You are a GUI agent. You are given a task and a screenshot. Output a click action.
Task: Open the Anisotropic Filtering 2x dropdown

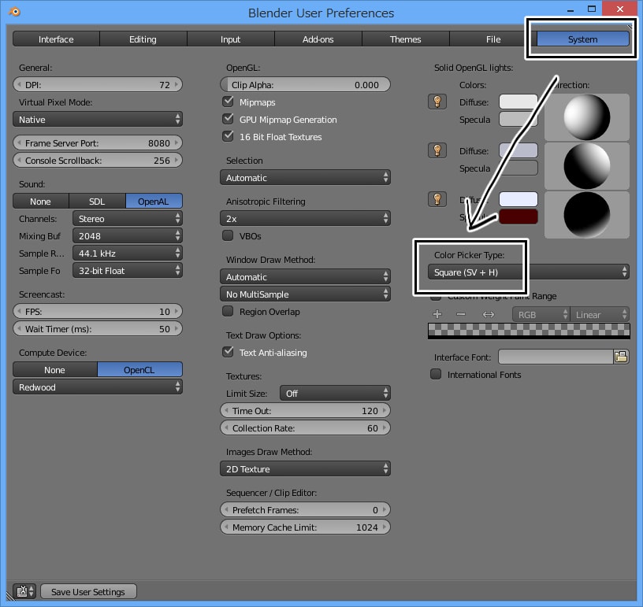pos(305,218)
